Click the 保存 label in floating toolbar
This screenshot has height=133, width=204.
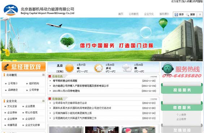coord(181,14)
